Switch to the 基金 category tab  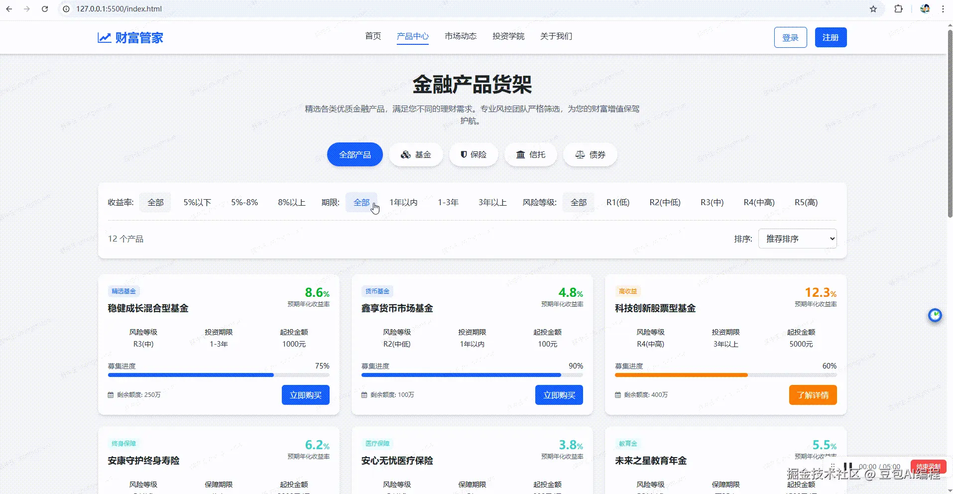pyautogui.click(x=416, y=154)
